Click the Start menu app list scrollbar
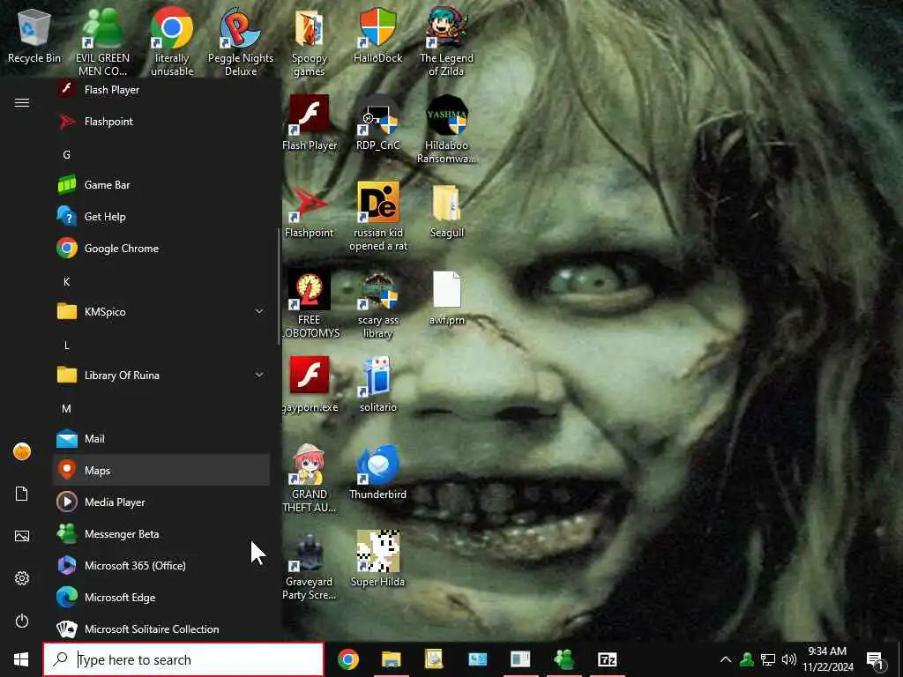The height and width of the screenshot is (677, 903). pos(279,286)
